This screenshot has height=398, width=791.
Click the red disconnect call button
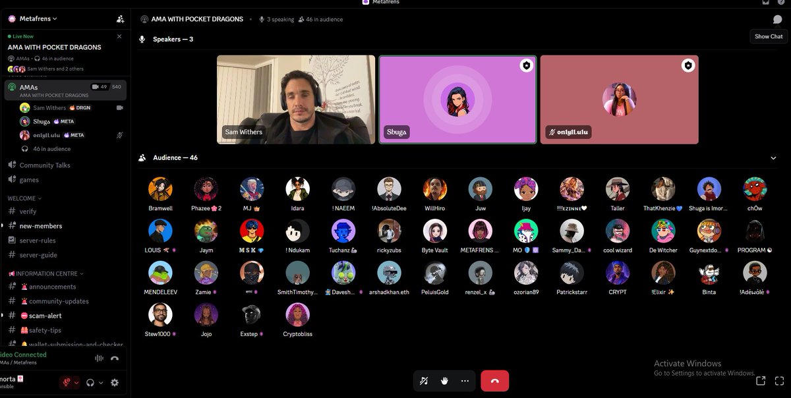(495, 381)
